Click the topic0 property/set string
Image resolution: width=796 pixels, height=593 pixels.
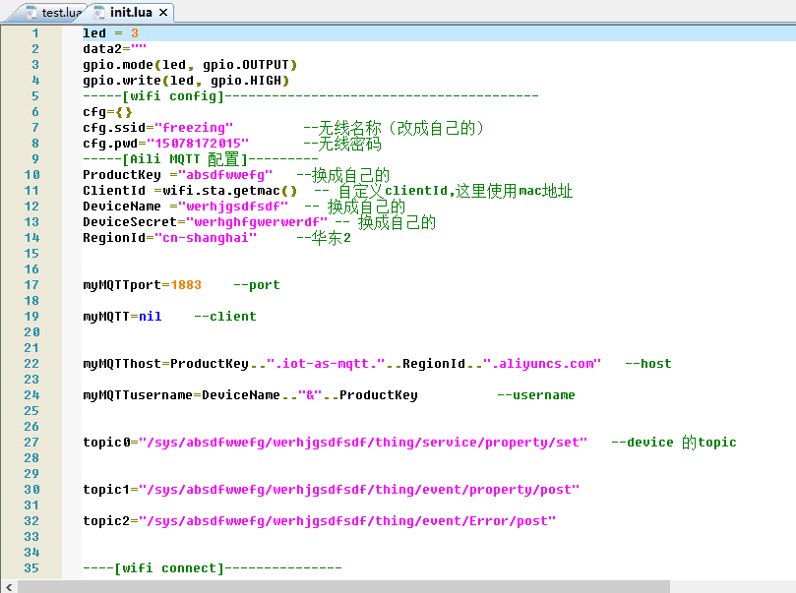(x=363, y=443)
